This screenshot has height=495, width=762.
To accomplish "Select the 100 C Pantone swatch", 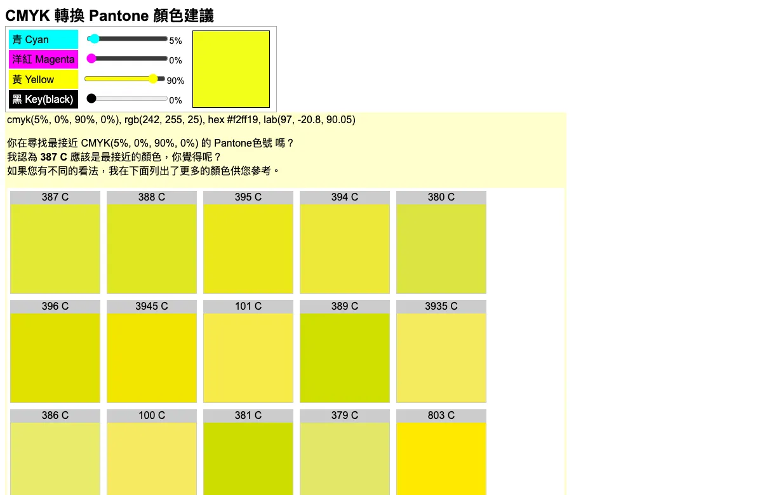I will coord(152,452).
